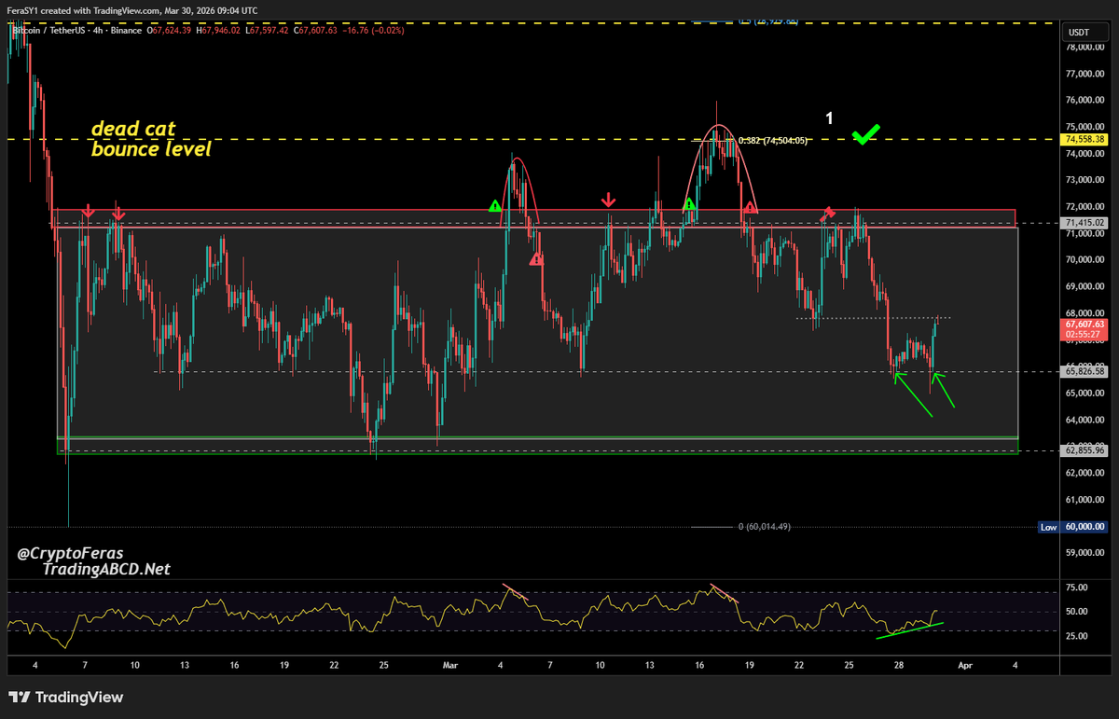The height and width of the screenshot is (719, 1119).
Task: Click the Low 60,000.00 price label
Action: [1074, 527]
